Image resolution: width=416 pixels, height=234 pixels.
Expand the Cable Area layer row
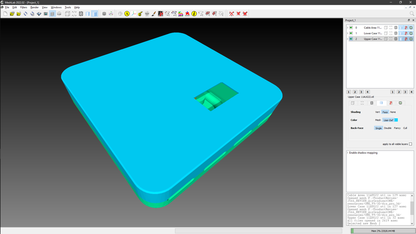[347, 28]
